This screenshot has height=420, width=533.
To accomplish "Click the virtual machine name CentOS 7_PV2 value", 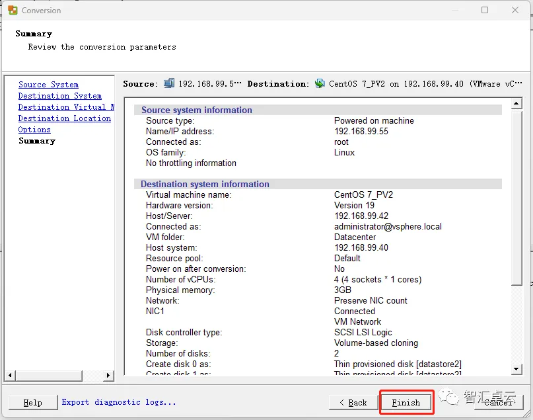I will [x=363, y=194].
